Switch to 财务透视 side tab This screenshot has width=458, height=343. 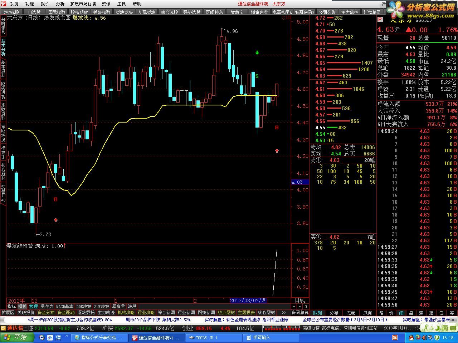(3, 90)
